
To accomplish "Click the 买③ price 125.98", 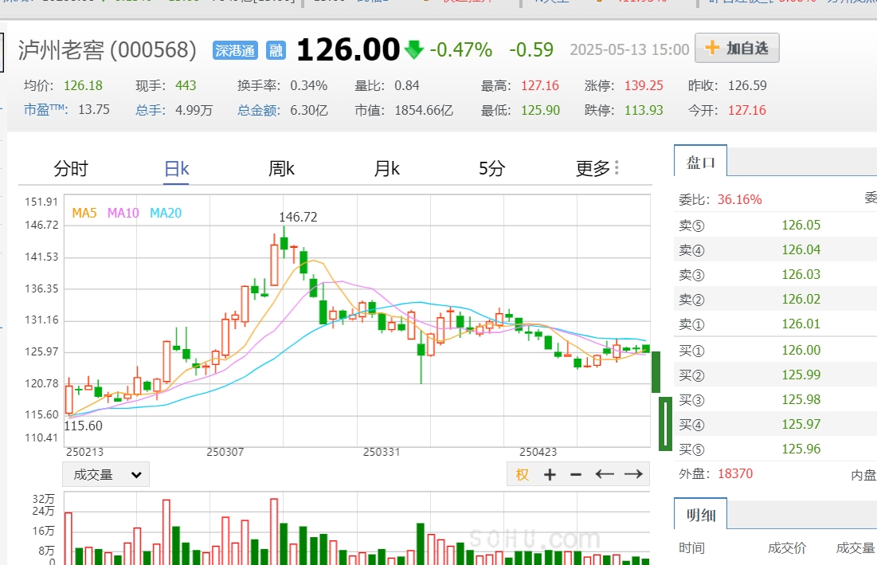I will (x=801, y=399).
